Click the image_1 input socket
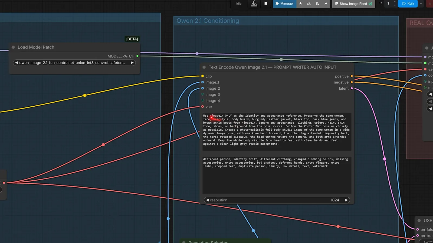The width and height of the screenshot is (433, 243). coord(202,82)
